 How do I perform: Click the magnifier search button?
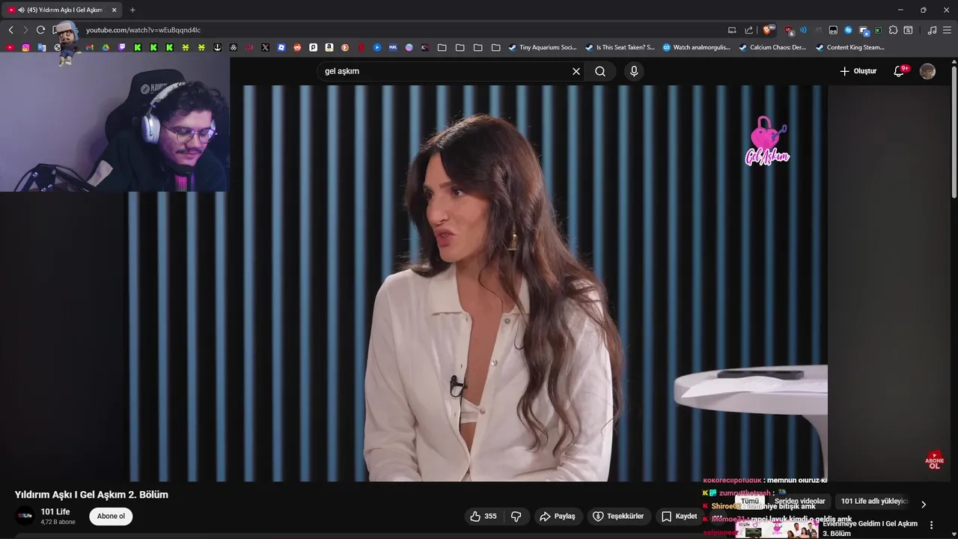(600, 71)
